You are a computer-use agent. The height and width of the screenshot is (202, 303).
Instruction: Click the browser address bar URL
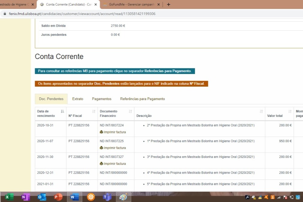[x=82, y=14]
